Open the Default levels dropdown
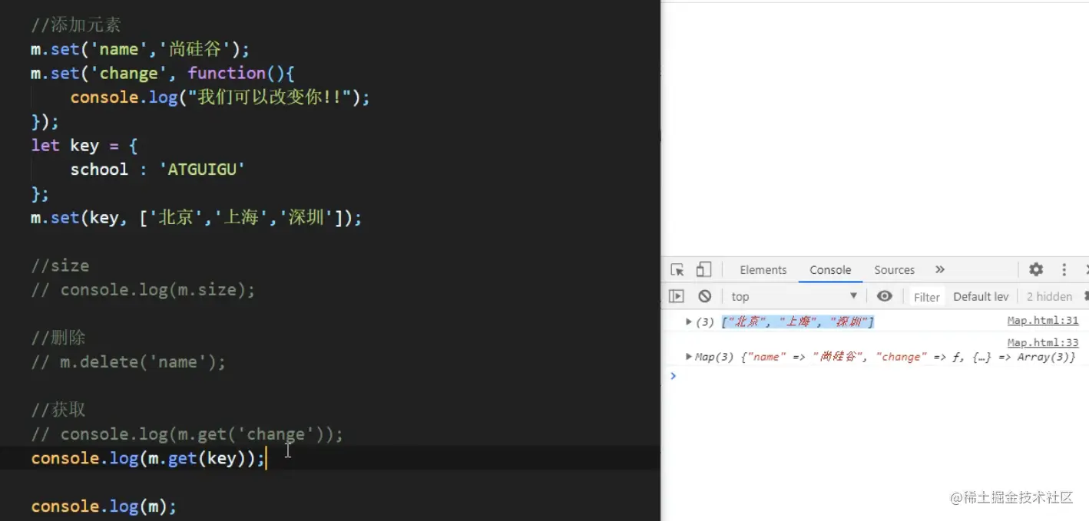This screenshot has width=1089, height=521. pos(980,296)
